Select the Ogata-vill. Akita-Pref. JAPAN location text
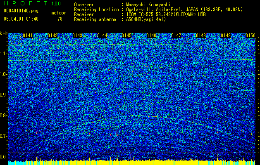This screenshot has height=165, width=260. coord(184,9)
